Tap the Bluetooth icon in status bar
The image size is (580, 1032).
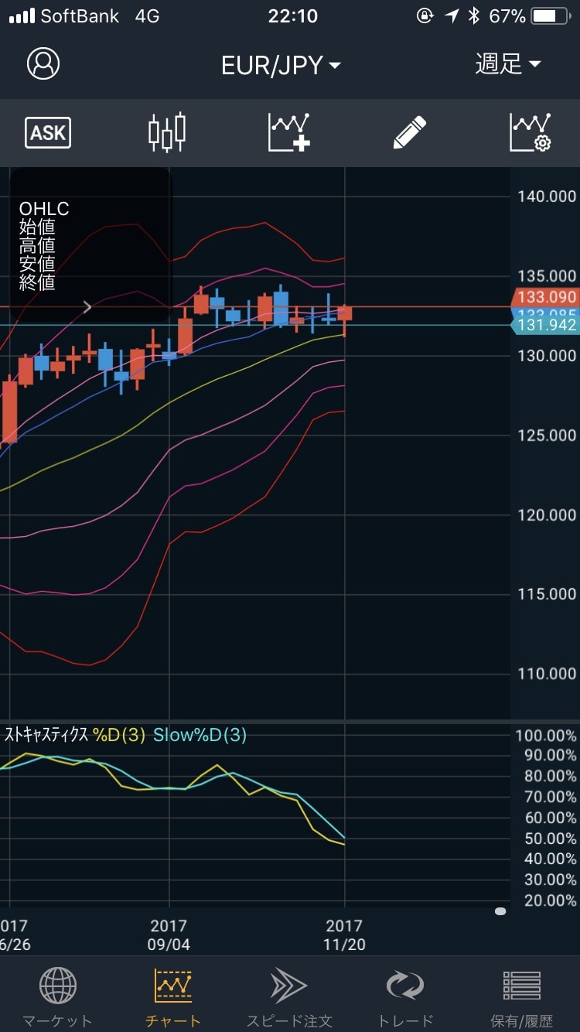tap(474, 15)
